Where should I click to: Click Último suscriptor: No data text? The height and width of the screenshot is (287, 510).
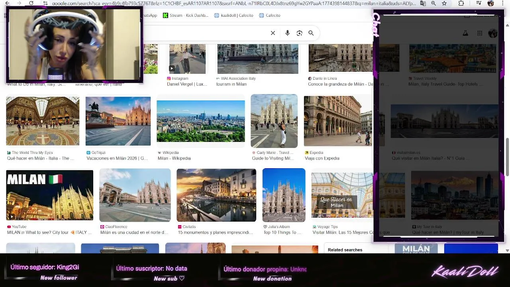tap(151, 269)
